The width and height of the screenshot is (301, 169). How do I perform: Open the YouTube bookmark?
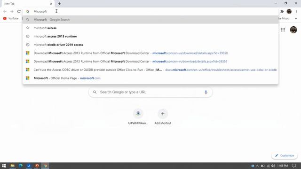pos(11,18)
